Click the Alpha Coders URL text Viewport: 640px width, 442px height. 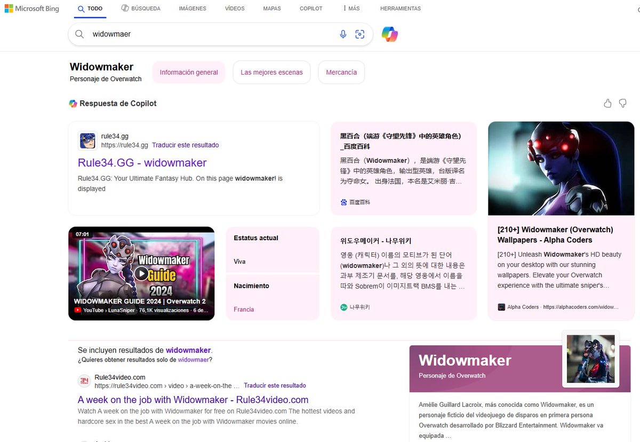click(x=581, y=307)
